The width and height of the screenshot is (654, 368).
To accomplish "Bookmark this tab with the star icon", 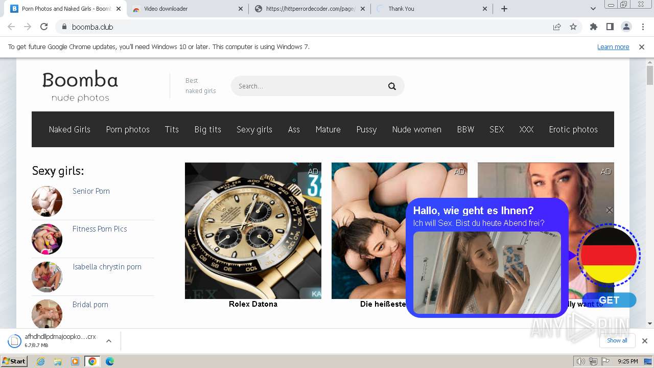I will tap(573, 27).
